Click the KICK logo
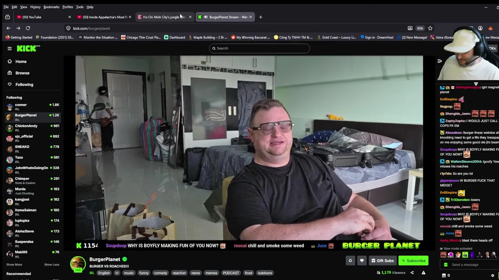The image size is (499, 280). pos(28,48)
